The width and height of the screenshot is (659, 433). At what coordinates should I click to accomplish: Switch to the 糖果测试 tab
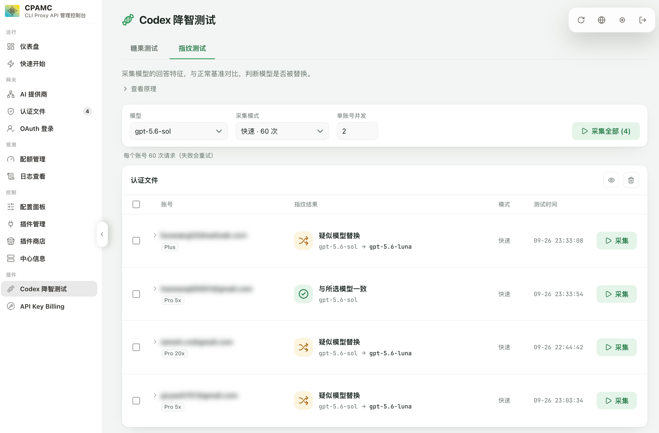144,49
